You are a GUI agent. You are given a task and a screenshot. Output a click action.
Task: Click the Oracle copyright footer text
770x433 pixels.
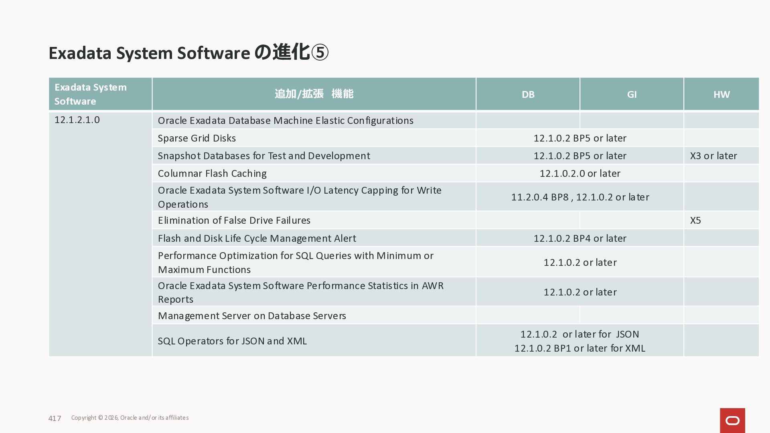click(x=130, y=418)
